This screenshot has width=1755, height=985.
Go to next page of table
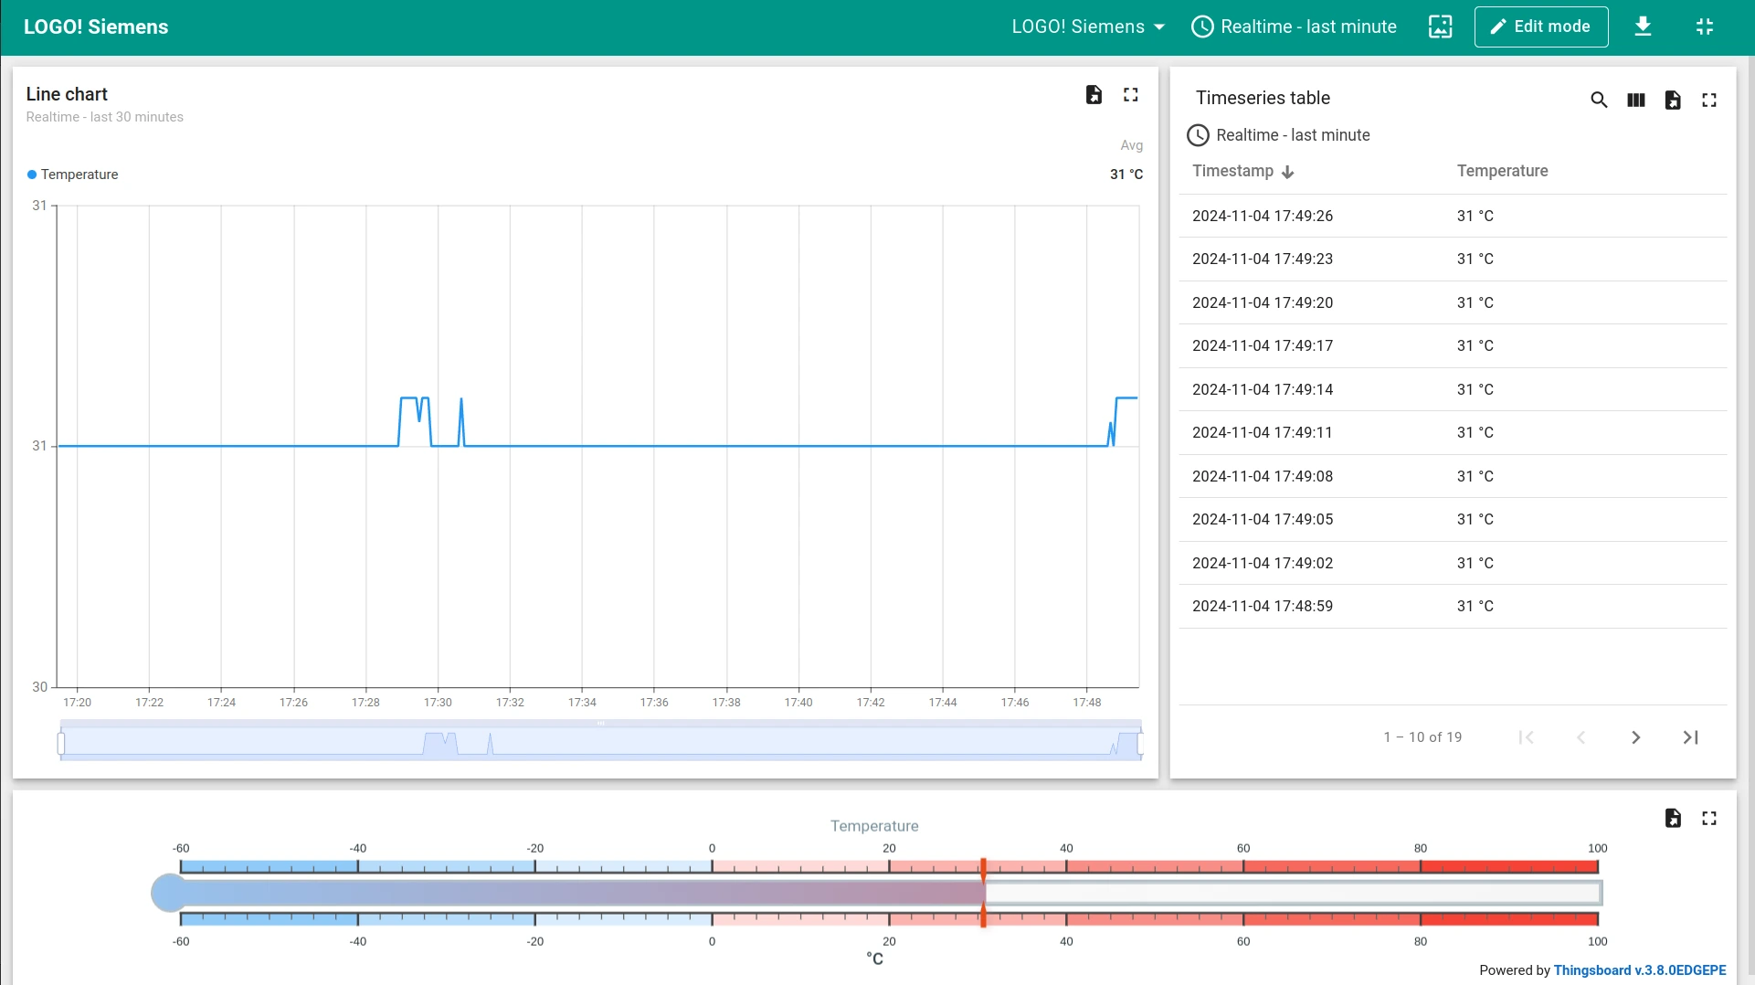tap(1636, 737)
